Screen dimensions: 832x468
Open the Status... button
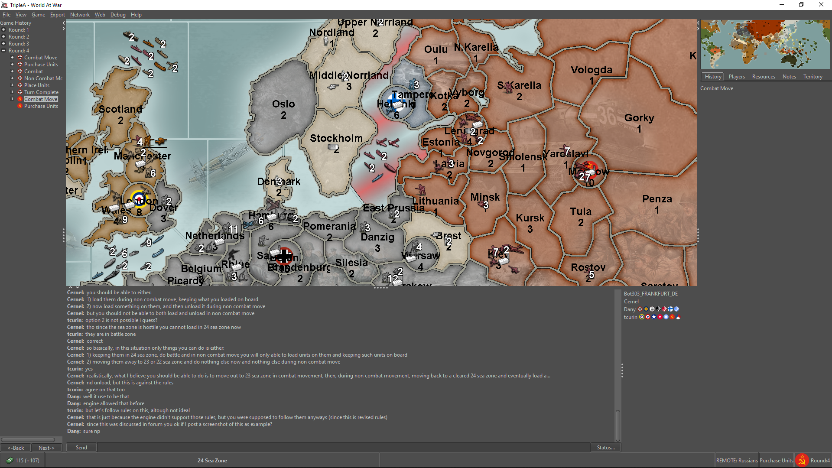[606, 448]
